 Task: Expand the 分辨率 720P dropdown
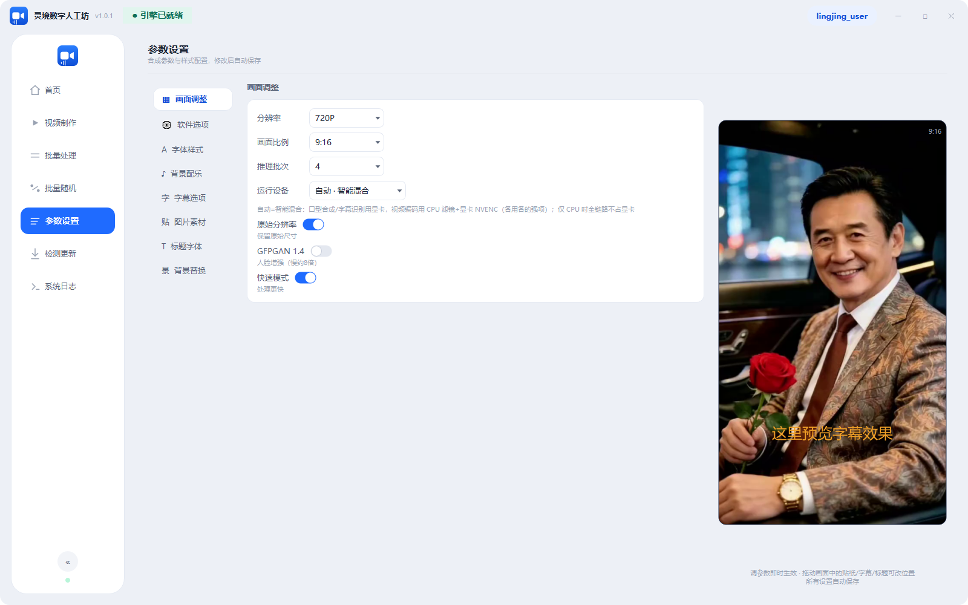click(x=347, y=118)
